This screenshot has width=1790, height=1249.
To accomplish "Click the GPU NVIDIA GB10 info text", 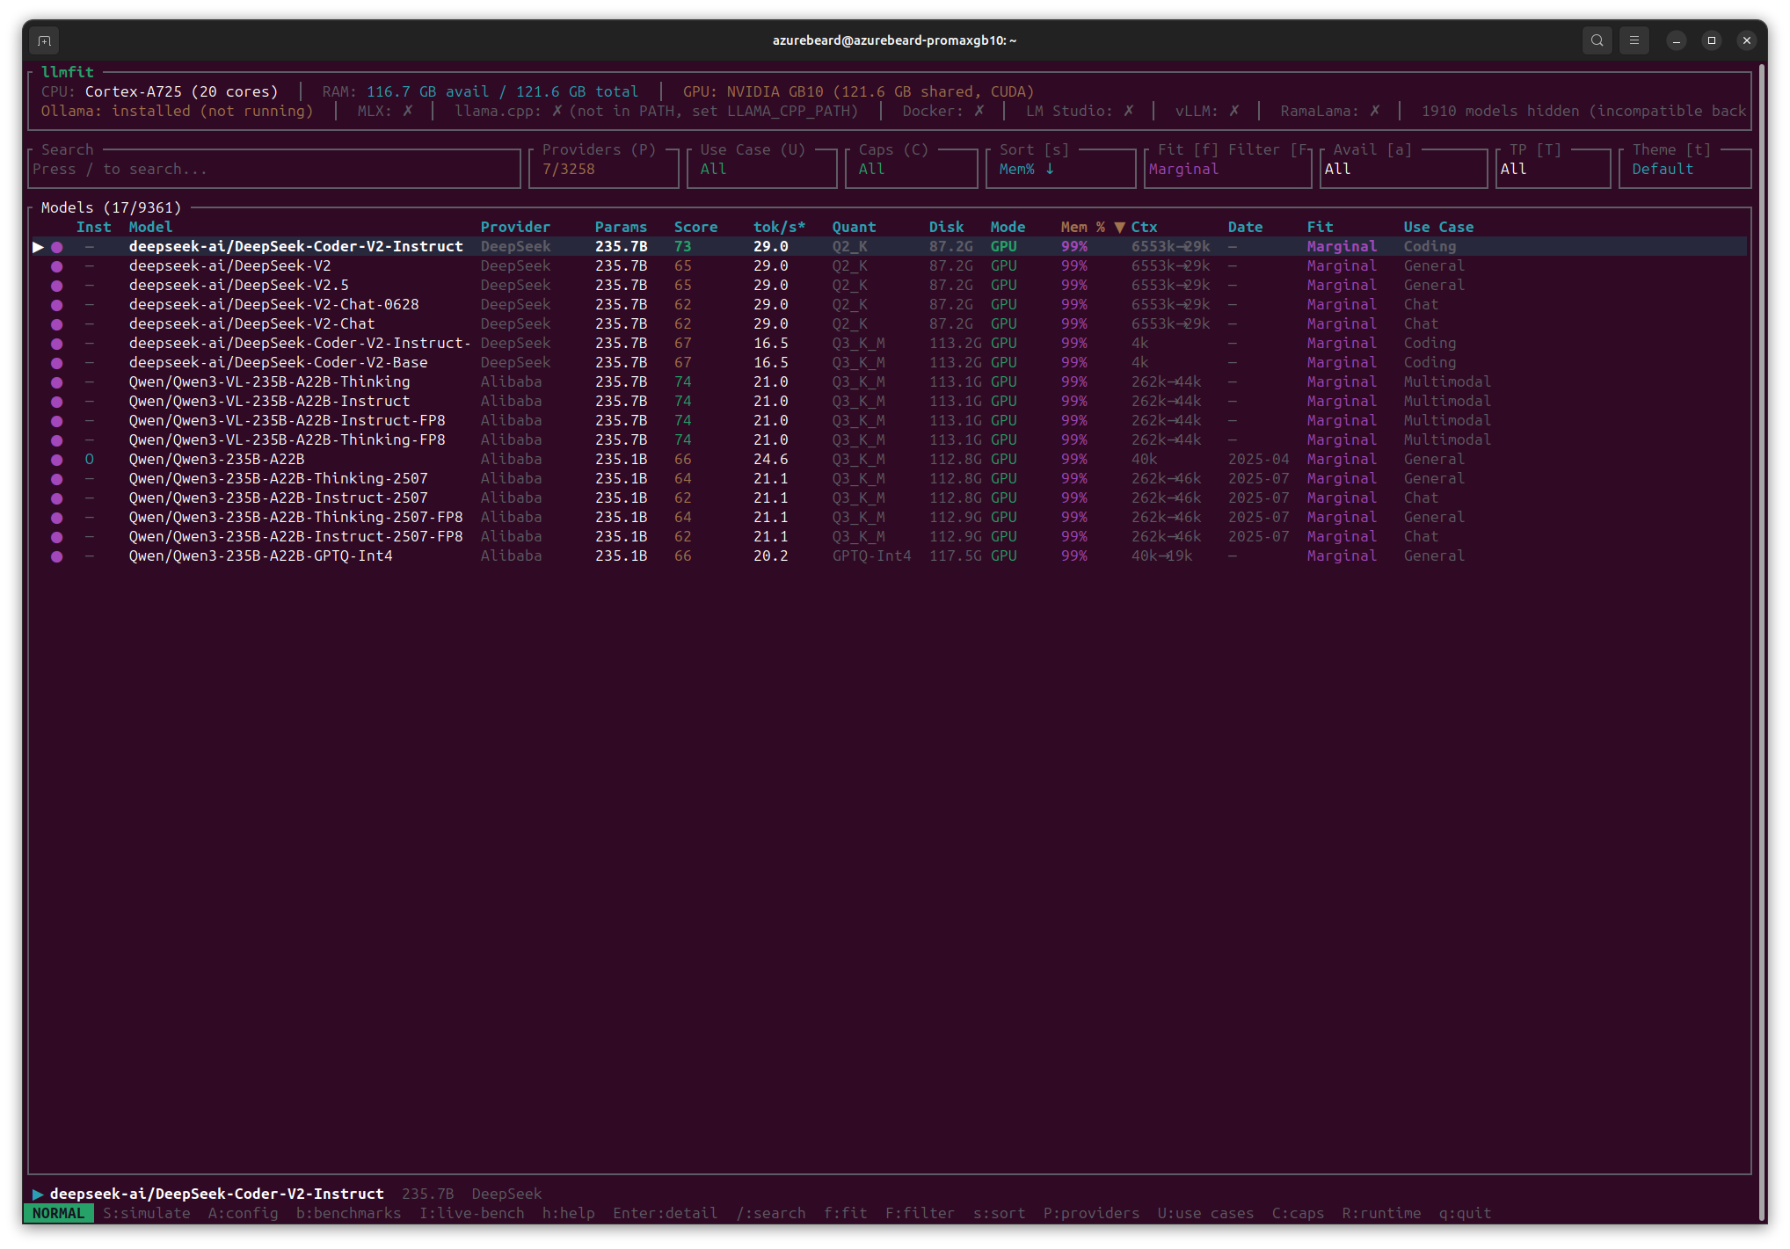I will pos(858,92).
